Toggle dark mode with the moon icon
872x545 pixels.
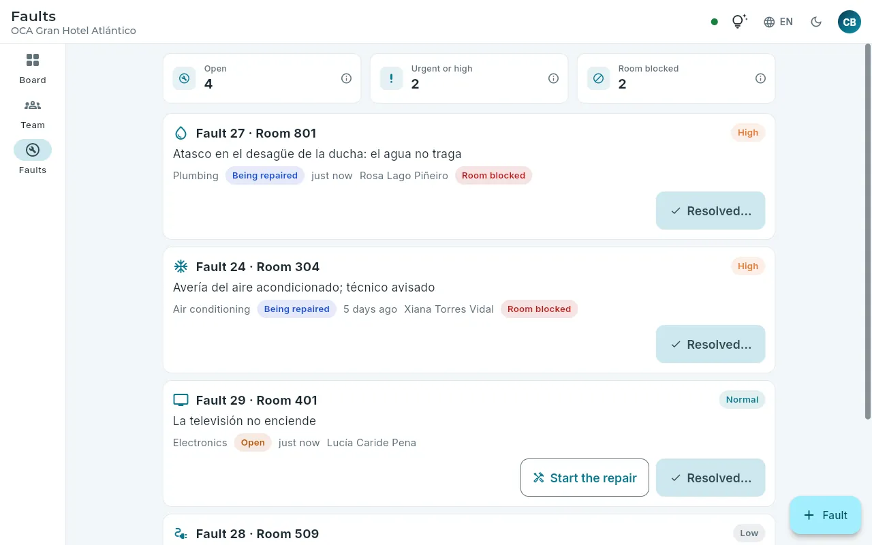816,22
